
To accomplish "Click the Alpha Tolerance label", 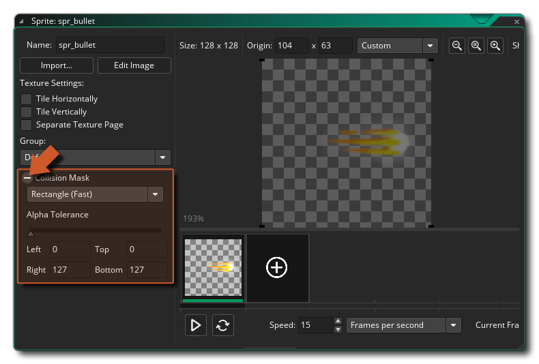I will [57, 215].
